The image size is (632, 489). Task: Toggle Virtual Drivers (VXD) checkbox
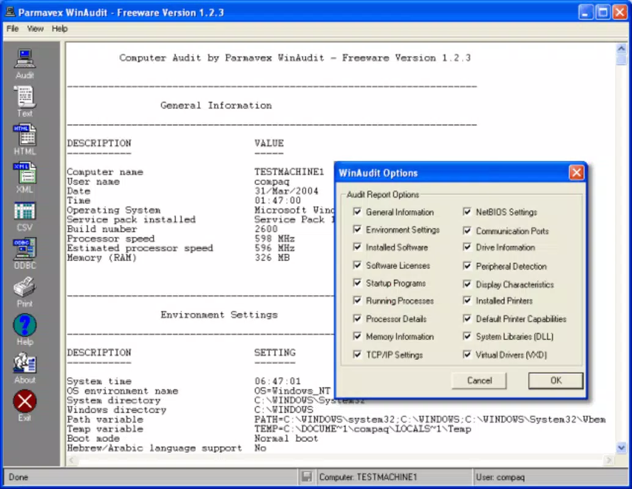(x=467, y=355)
